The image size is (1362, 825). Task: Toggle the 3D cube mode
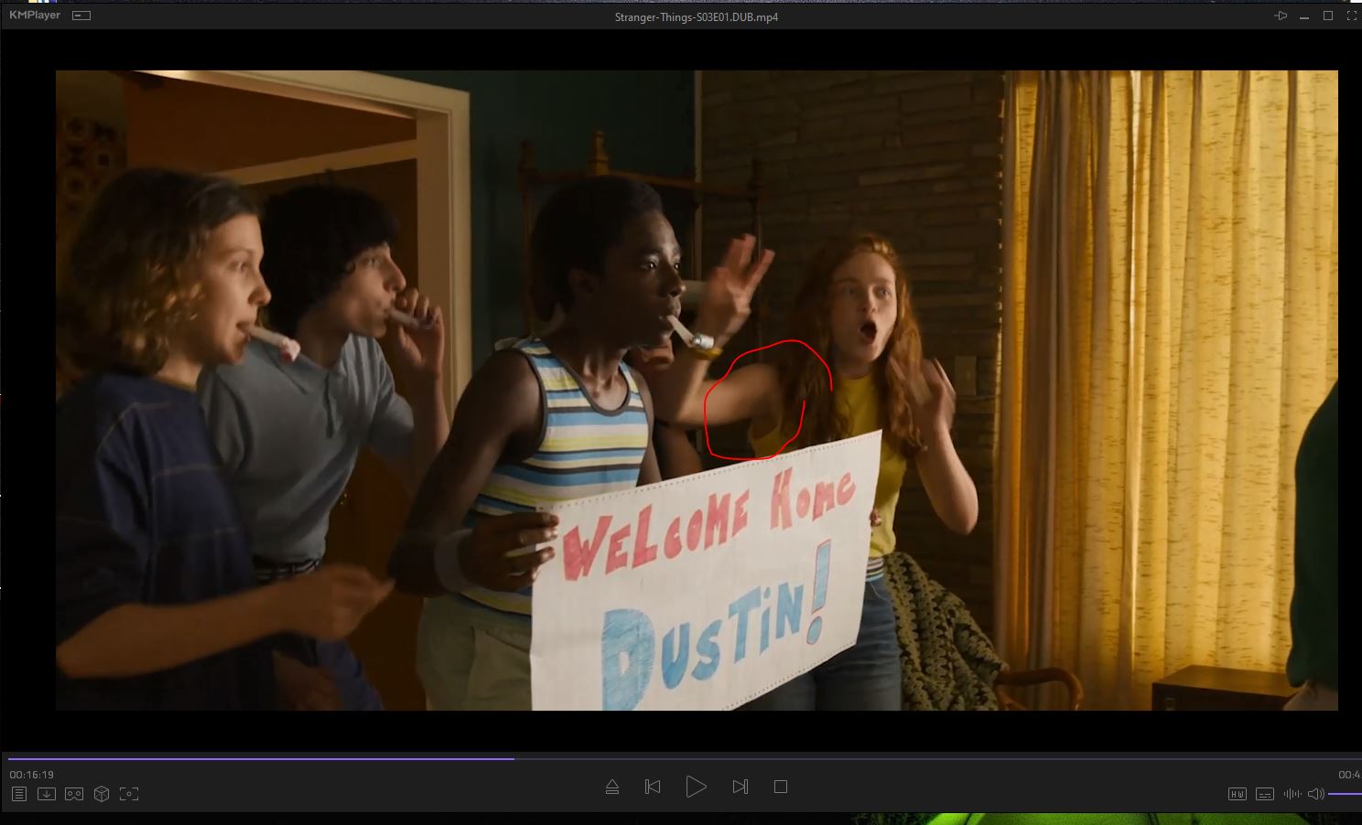pos(102,794)
